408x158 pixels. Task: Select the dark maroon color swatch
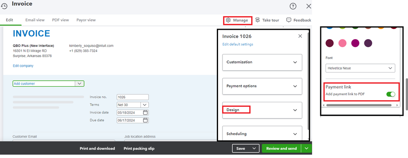tap(330, 43)
